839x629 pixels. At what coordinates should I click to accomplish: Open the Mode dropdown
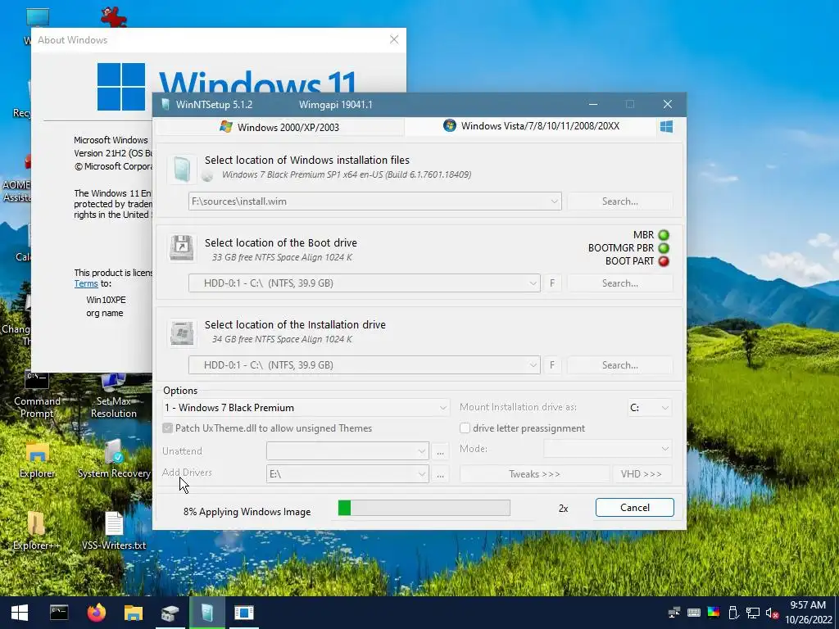tap(607, 449)
